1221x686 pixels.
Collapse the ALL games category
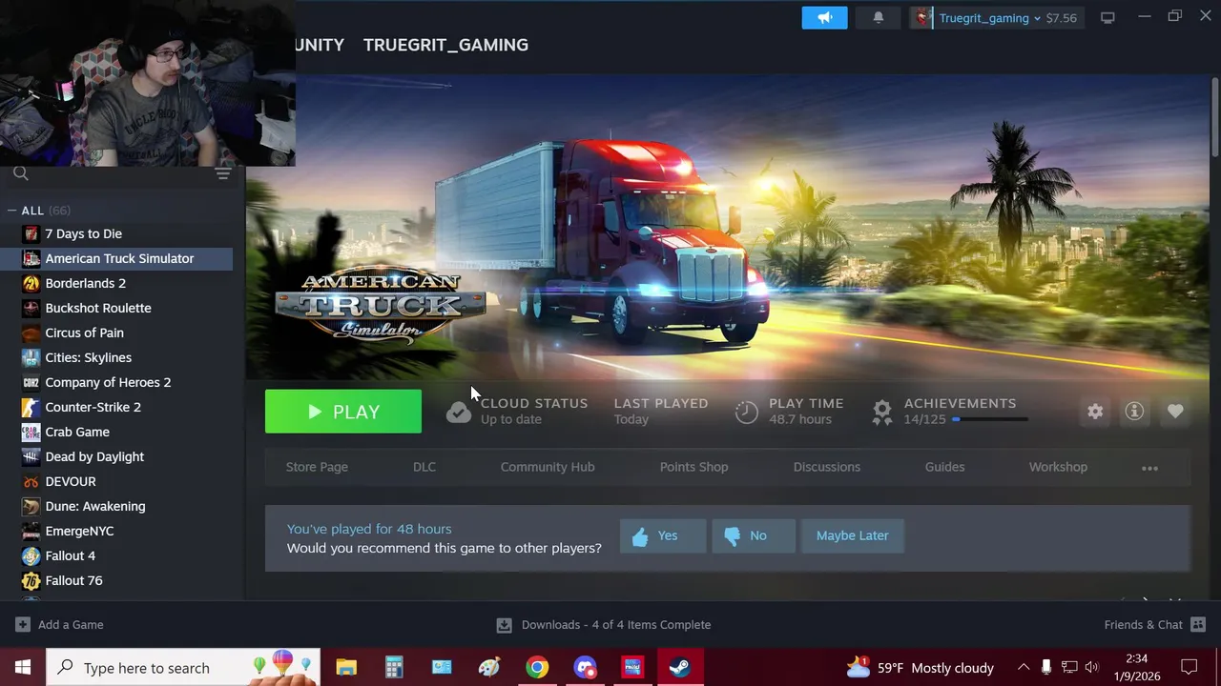(x=12, y=211)
